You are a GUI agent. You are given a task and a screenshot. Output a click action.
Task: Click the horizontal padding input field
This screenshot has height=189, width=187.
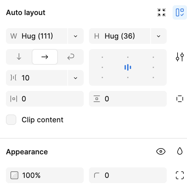click(45, 99)
